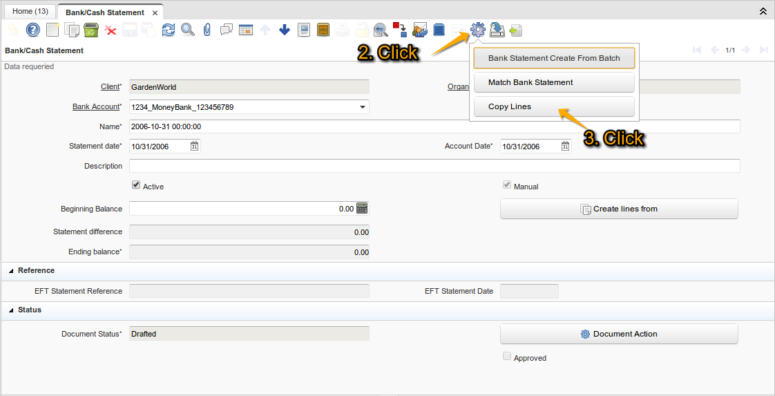Open Beginning Balance calculator icon
Image resolution: width=775 pixels, height=396 pixels.
[x=362, y=209]
